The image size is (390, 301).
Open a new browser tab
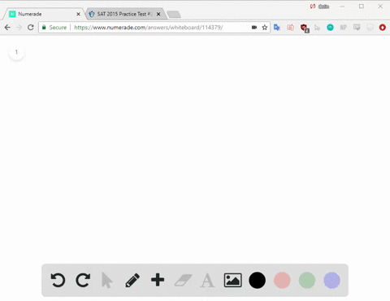click(x=174, y=14)
